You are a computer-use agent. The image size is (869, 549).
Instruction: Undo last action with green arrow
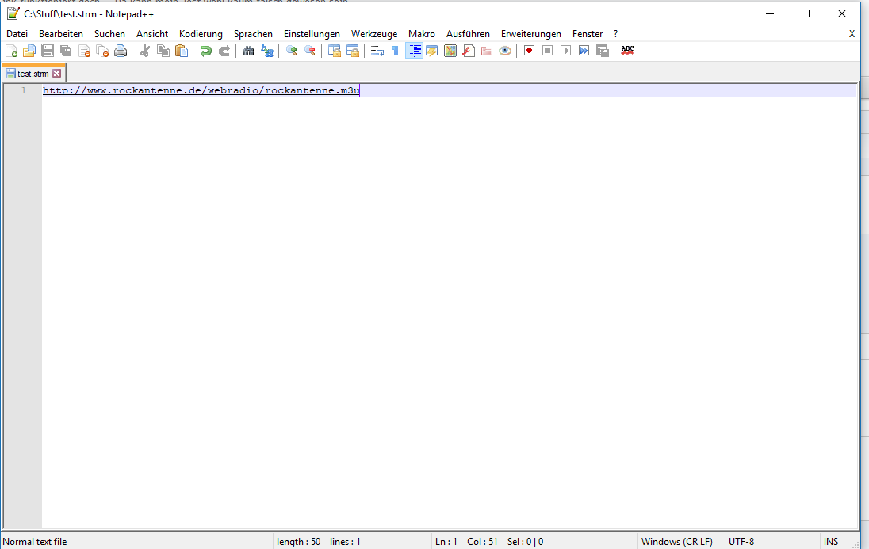pyautogui.click(x=206, y=51)
